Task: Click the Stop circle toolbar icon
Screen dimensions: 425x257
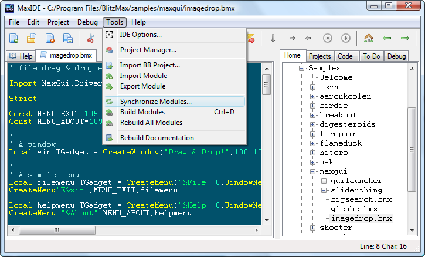Action: [x=328, y=38]
